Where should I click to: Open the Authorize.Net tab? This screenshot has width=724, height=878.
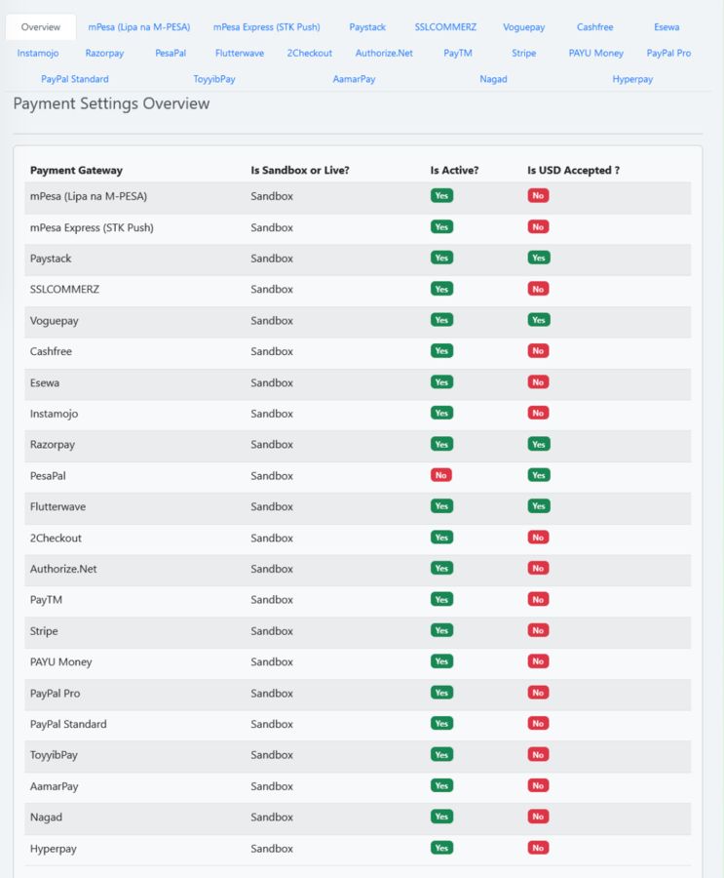tap(384, 53)
